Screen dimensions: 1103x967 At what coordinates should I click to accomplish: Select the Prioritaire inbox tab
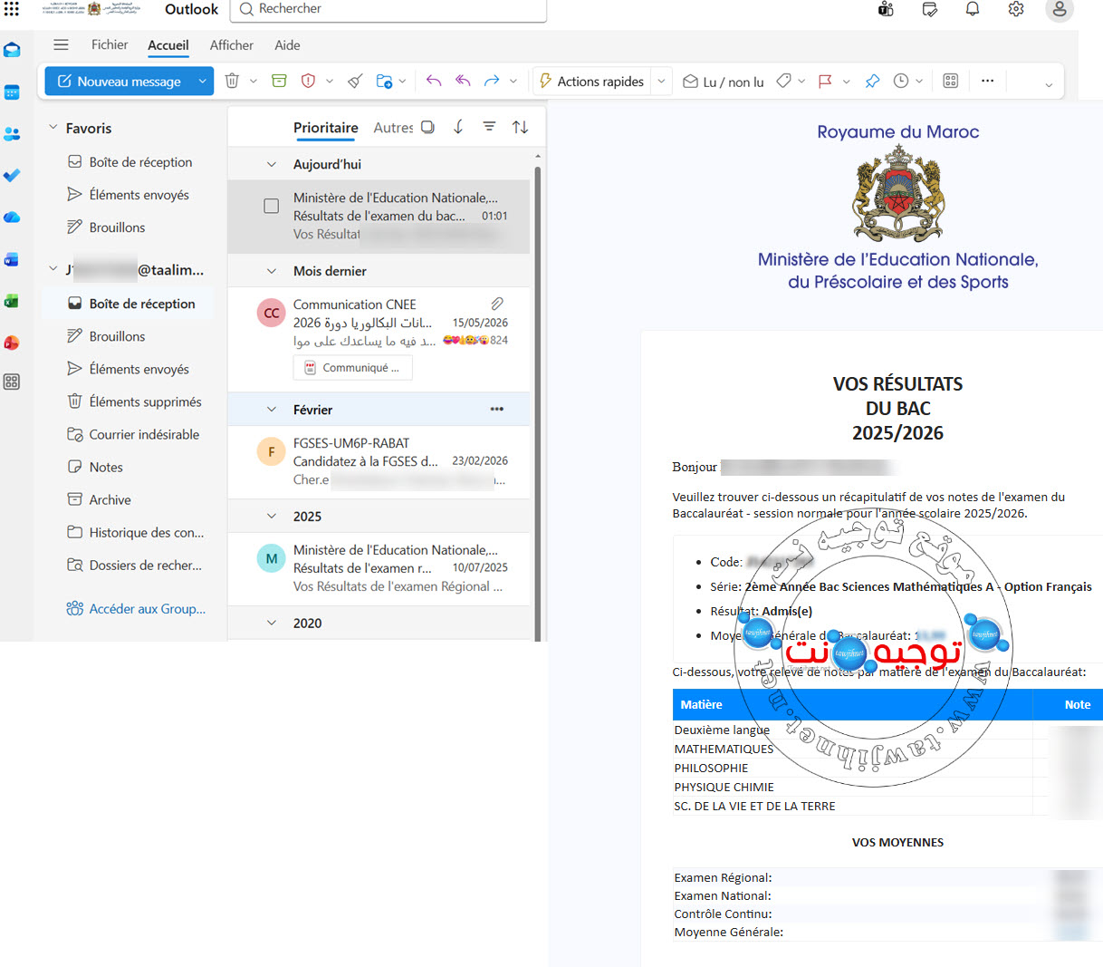(x=326, y=128)
